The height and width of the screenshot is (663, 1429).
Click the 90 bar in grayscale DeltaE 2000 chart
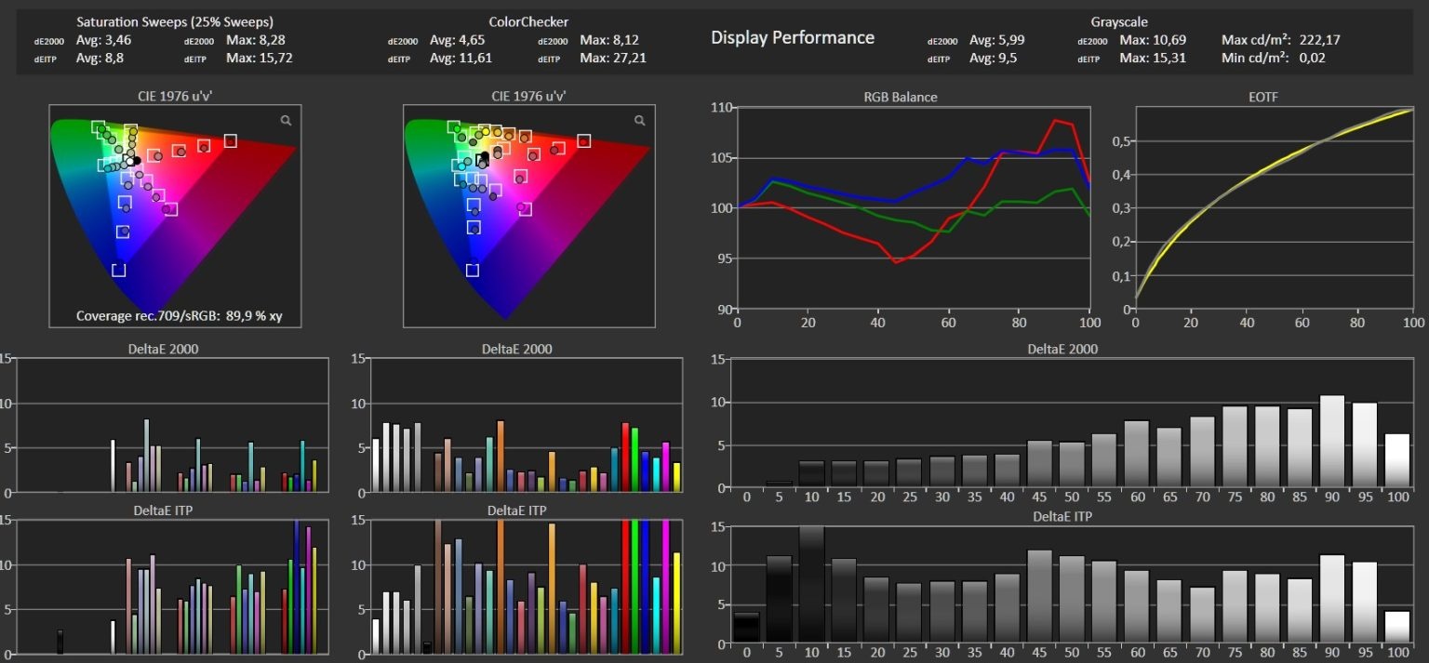coord(1331,442)
